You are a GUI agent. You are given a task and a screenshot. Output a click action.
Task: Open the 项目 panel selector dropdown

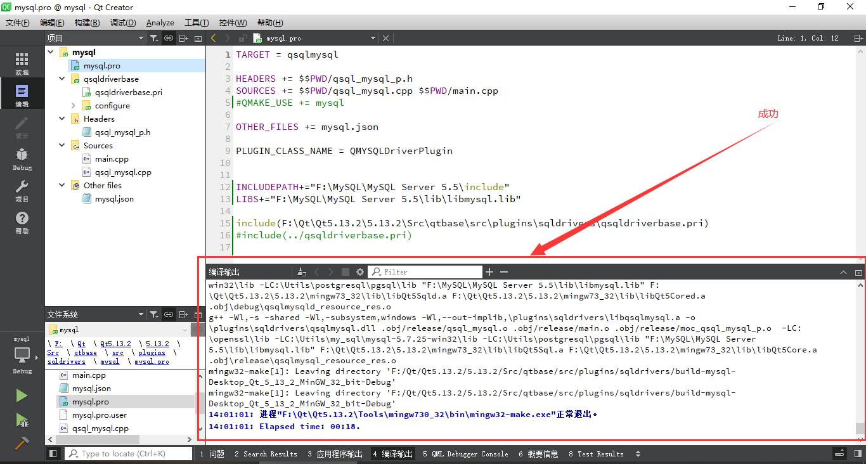click(141, 38)
